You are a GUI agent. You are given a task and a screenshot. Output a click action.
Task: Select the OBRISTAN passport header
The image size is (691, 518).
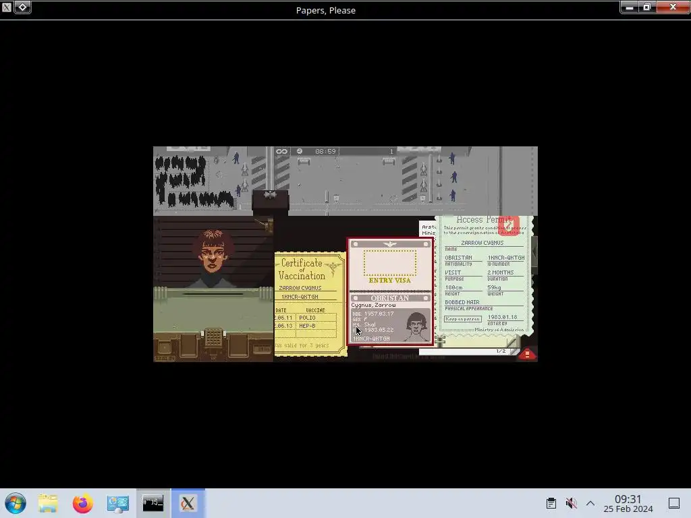[390, 298]
